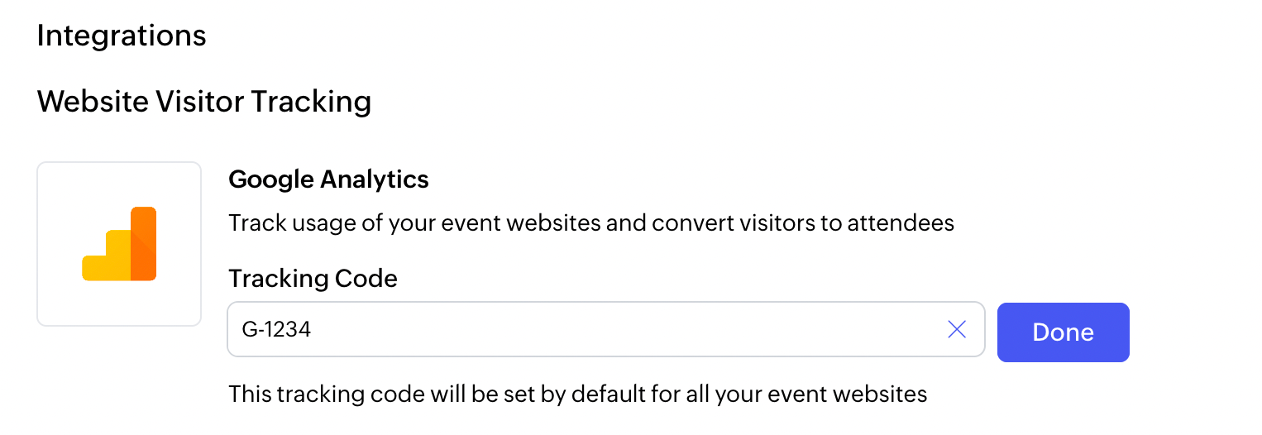
Task: Click the tall orange bar in logo
Action: [x=144, y=243]
